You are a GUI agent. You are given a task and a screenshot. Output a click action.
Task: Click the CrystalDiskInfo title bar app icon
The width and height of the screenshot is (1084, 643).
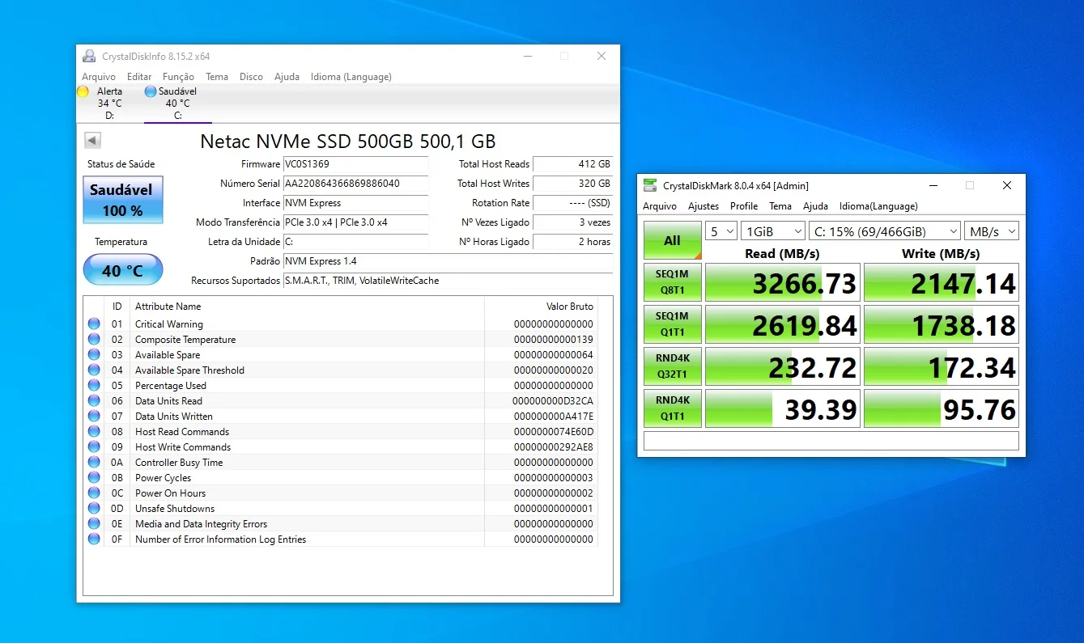pyautogui.click(x=89, y=56)
